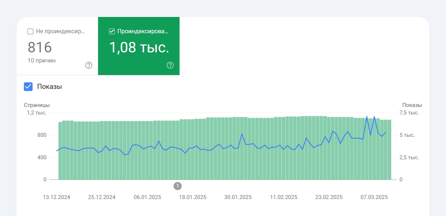Click the 'Показы' label beside the checkbox
The width and height of the screenshot is (446, 216).
point(50,87)
